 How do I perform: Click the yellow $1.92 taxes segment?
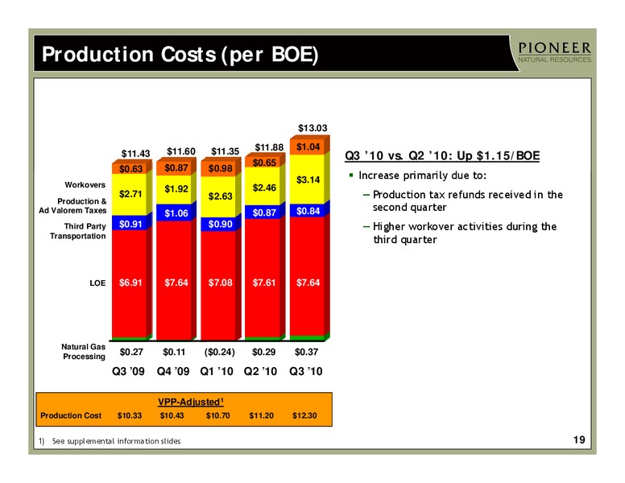click(176, 189)
